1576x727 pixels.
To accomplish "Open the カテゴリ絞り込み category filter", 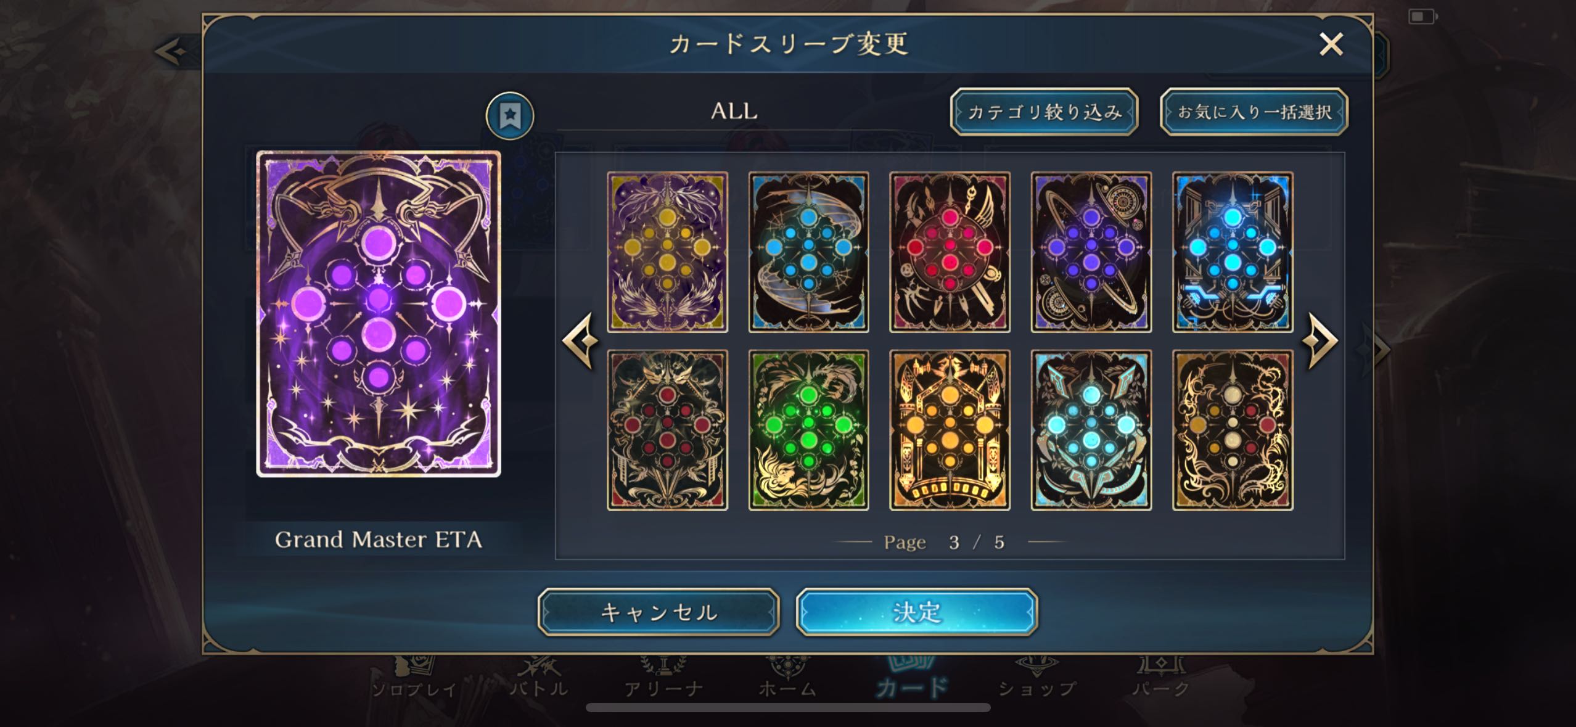I will pyautogui.click(x=1044, y=112).
